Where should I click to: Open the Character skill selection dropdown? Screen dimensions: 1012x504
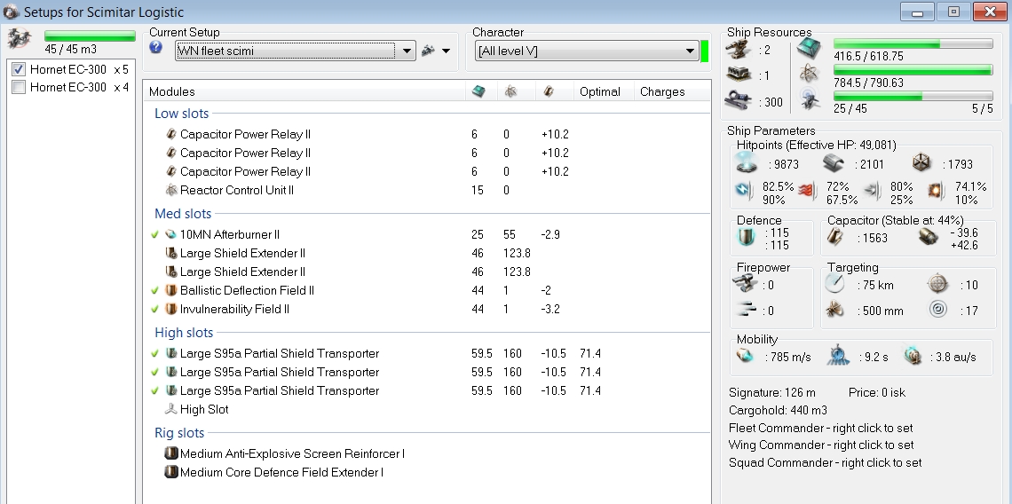(x=690, y=51)
